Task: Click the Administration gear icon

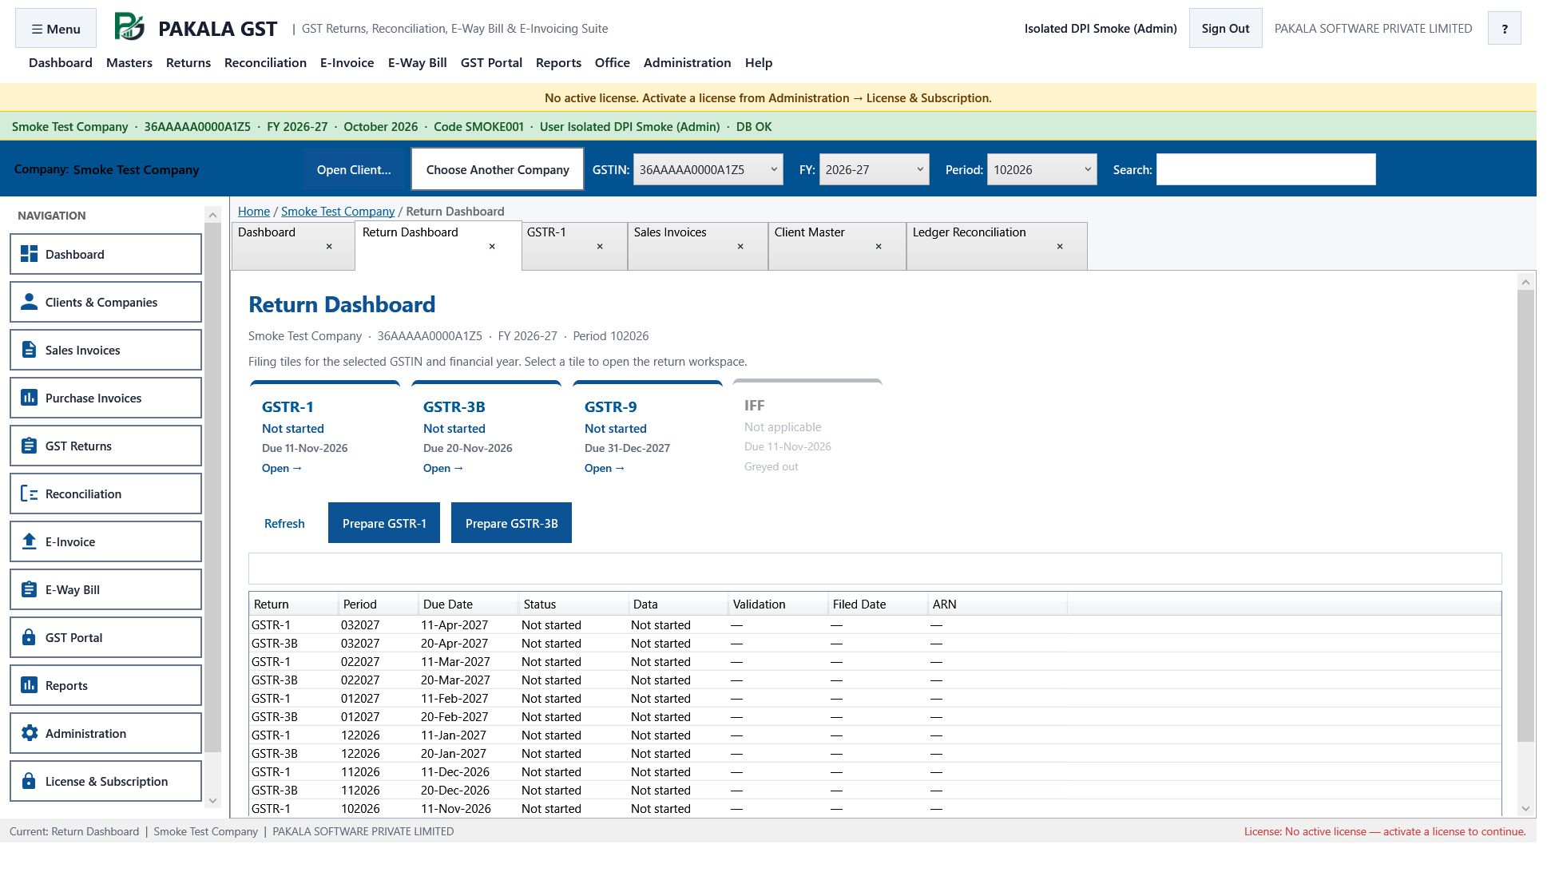Action: pos(30,733)
